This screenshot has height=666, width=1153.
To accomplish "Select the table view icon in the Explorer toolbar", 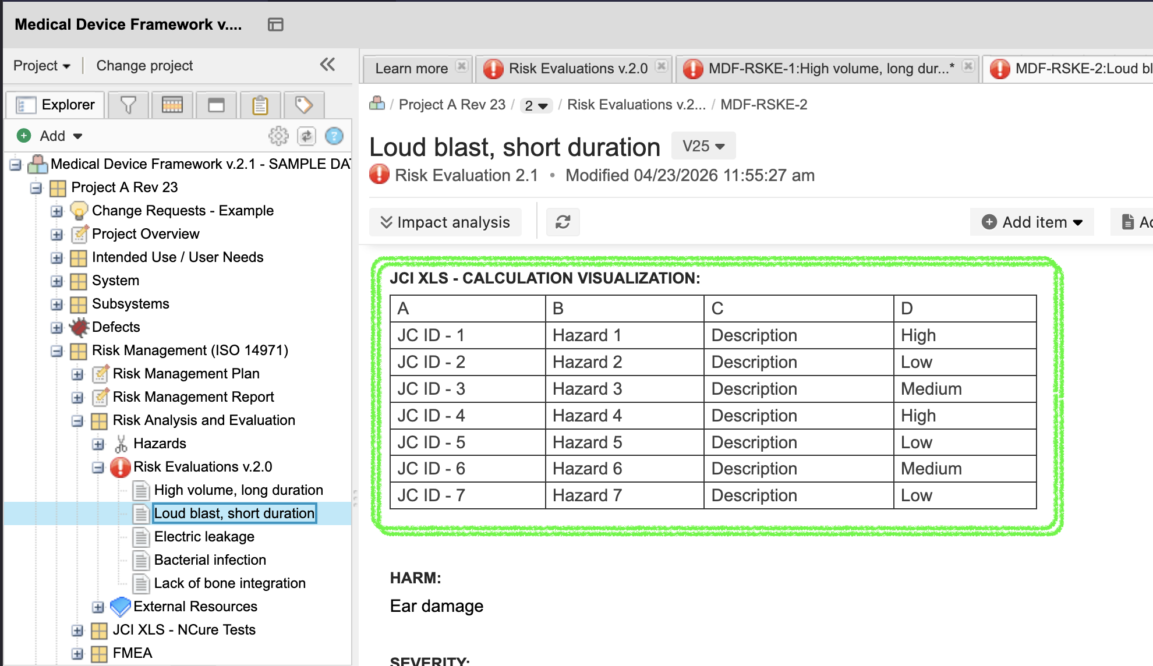I will tap(172, 105).
